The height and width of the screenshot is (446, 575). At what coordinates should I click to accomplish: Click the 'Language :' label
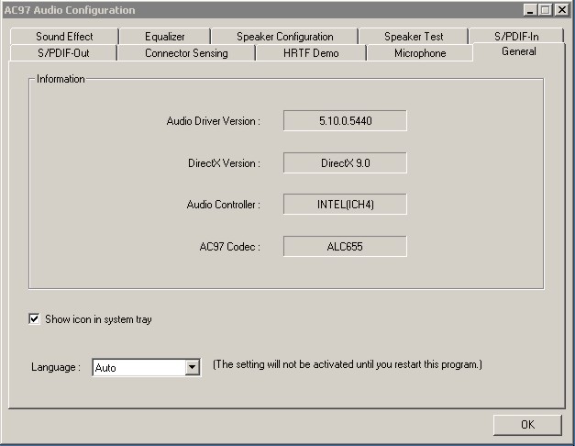pos(56,367)
